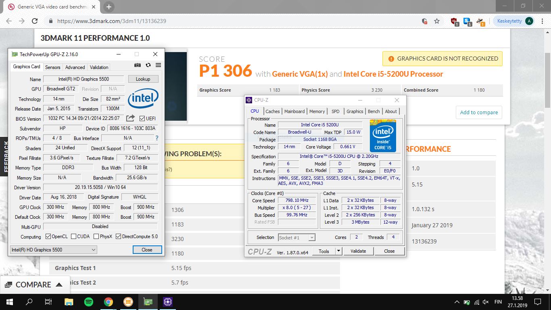Click the Generic VGA(1x) link
The width and height of the screenshot is (551, 310).
tap(300, 74)
